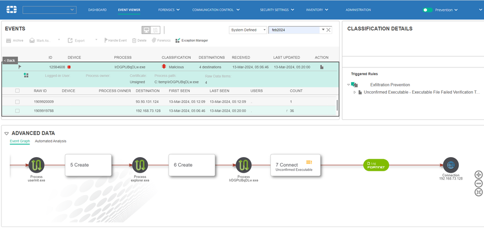
Task: Open the Dashboard menu
Action: coord(97,10)
